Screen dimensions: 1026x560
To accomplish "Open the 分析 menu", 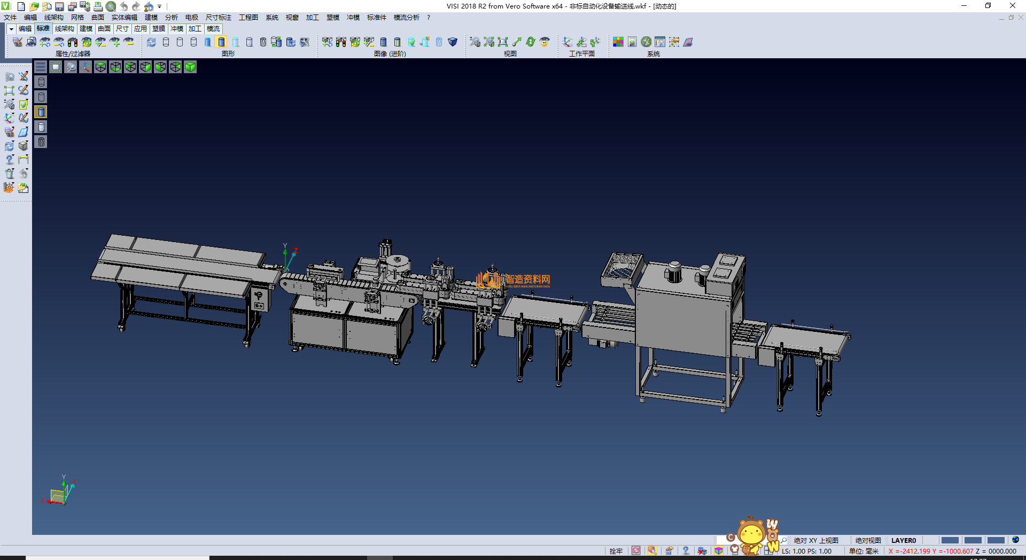I will 171,18.
